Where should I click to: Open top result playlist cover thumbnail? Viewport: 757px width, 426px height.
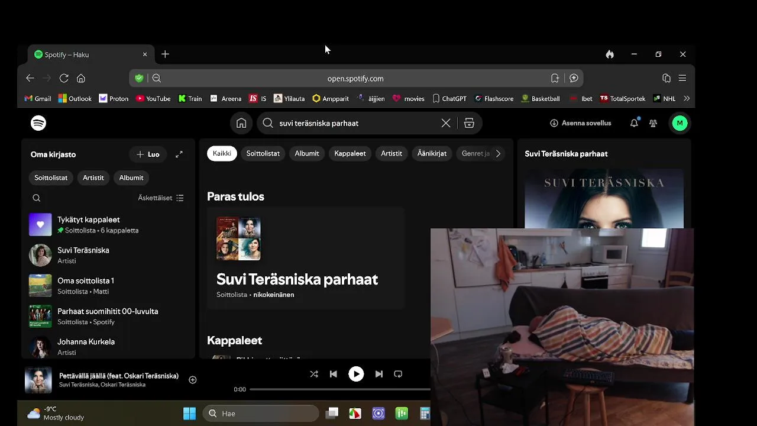tap(238, 238)
